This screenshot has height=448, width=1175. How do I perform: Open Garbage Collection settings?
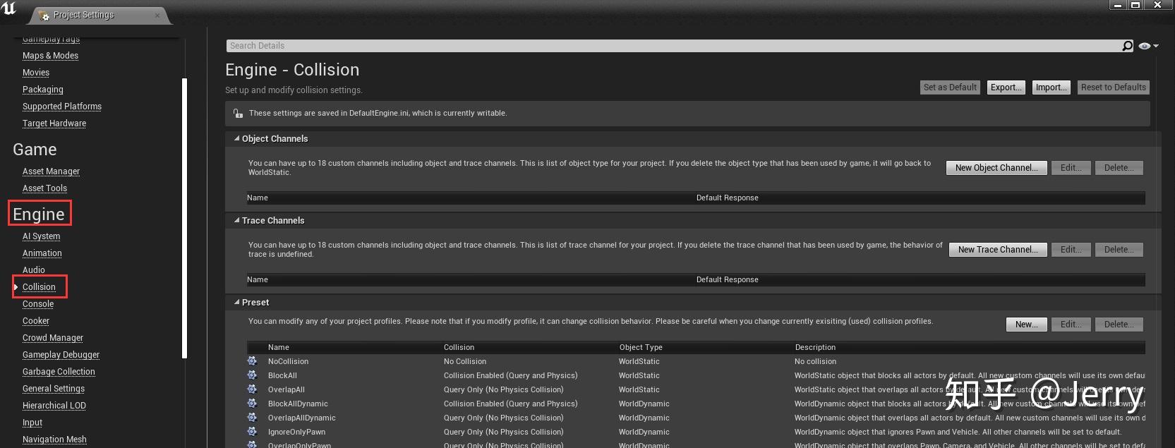pyautogui.click(x=59, y=372)
